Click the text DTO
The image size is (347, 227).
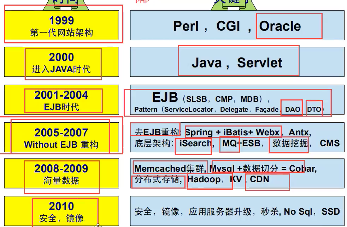click(x=314, y=110)
